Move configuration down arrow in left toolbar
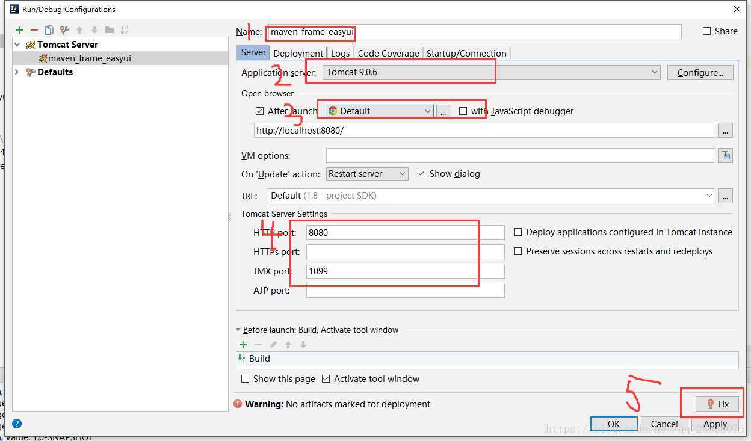This screenshot has height=441, width=751. 94,30
